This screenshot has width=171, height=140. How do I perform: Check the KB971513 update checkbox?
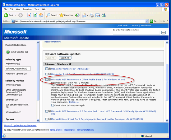coord(47,69)
